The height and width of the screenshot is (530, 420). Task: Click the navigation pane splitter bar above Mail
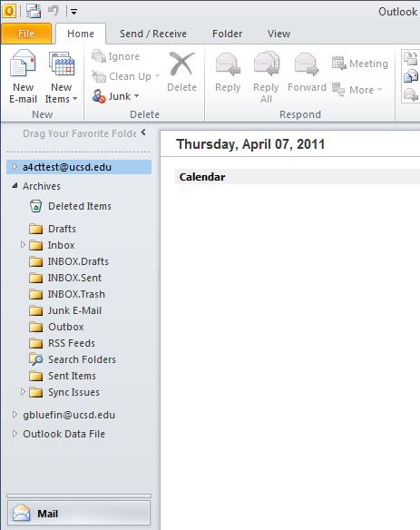[x=79, y=496]
